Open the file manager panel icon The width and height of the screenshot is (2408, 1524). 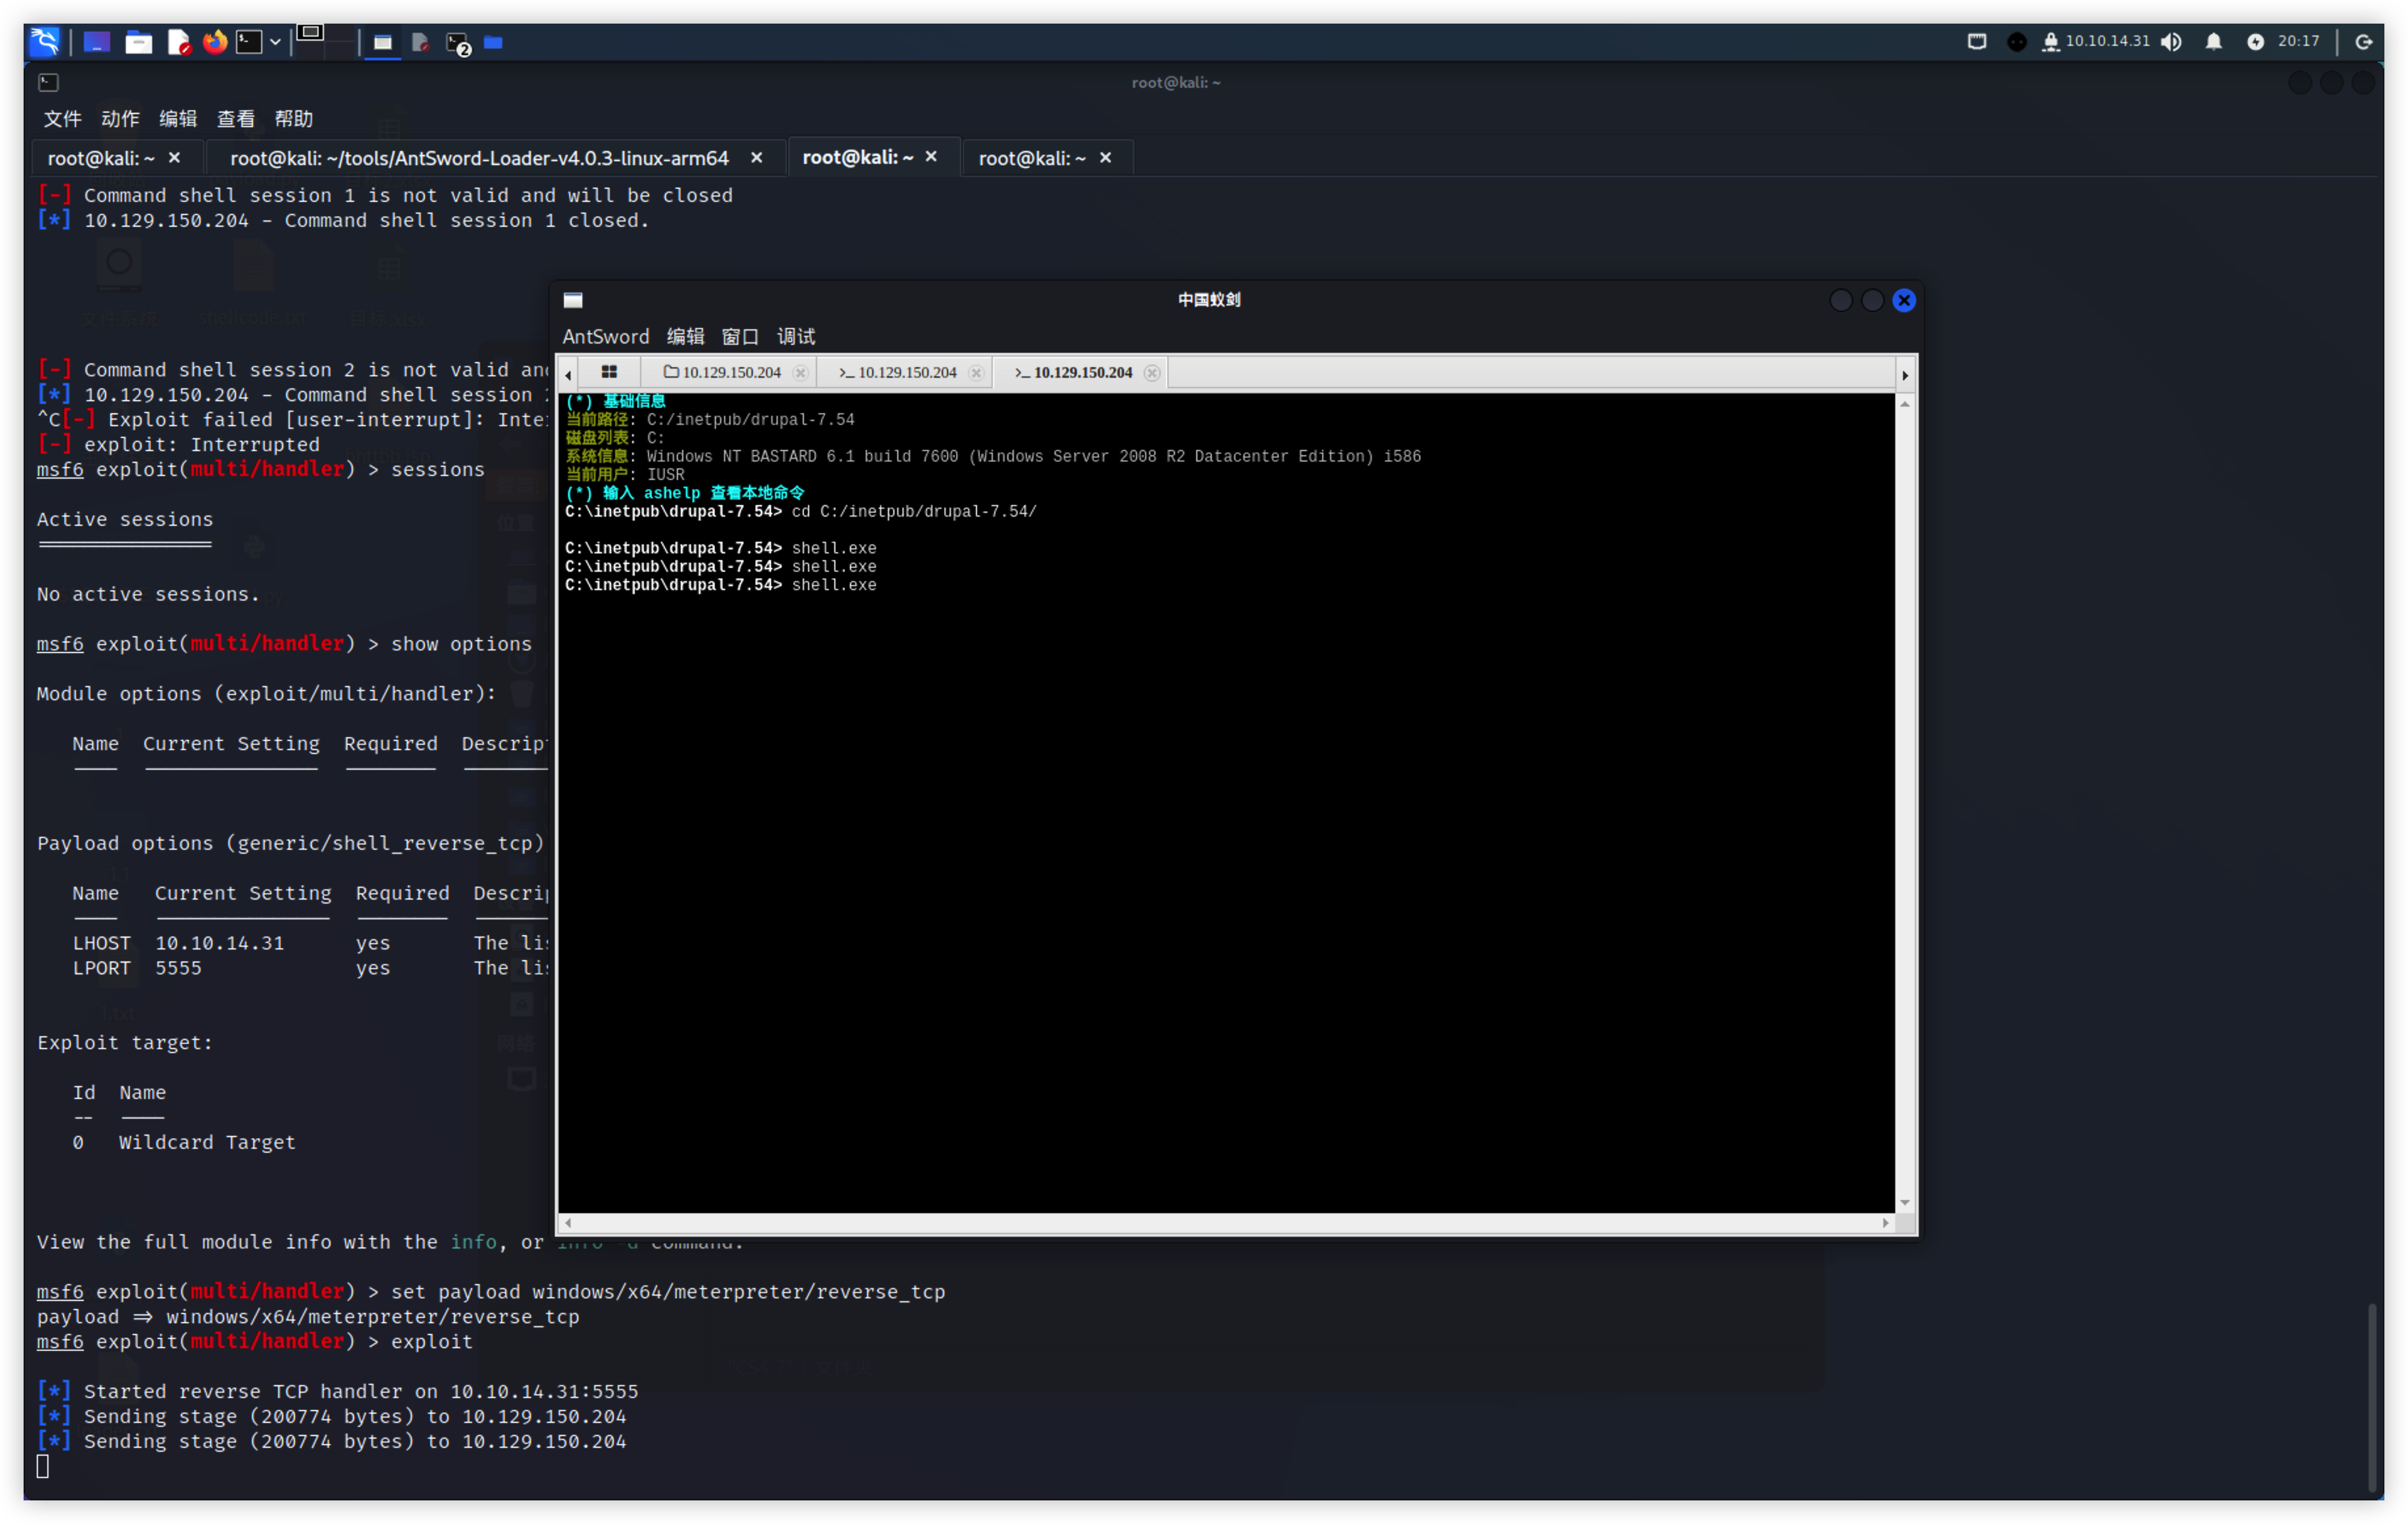[x=138, y=42]
